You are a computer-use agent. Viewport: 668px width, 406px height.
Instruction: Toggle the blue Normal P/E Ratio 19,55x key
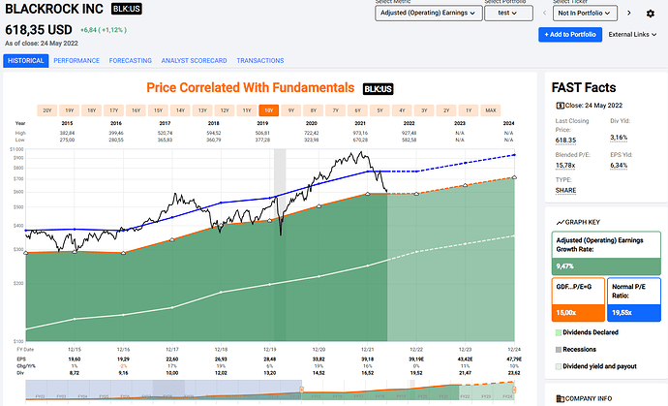(x=634, y=299)
